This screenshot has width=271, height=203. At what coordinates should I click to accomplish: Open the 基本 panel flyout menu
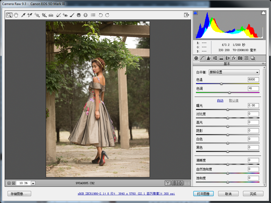263,64
